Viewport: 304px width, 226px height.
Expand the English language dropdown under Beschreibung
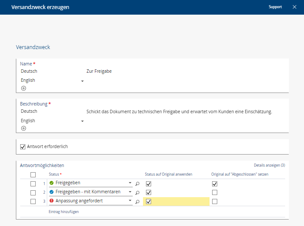pyautogui.click(x=82, y=121)
